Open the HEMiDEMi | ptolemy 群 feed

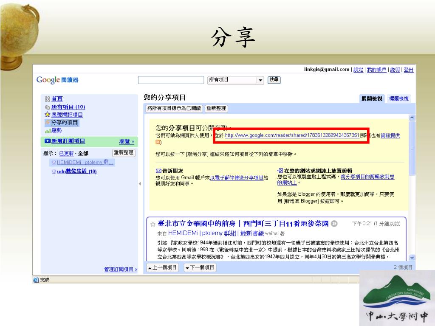click(x=85, y=163)
